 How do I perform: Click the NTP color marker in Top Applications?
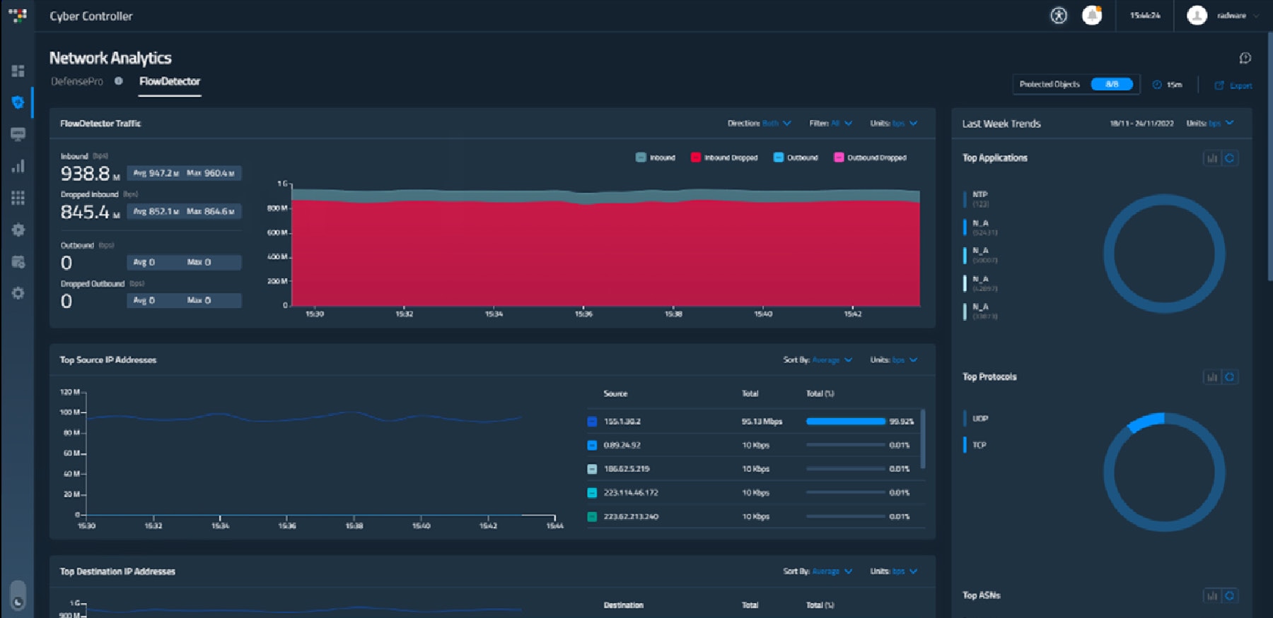[965, 199]
